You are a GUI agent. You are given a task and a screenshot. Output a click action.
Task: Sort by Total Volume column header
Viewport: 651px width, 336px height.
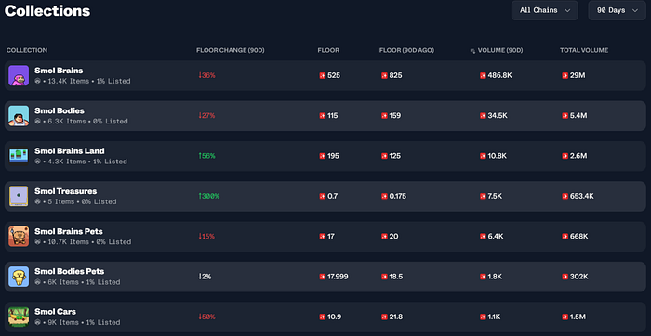[x=584, y=50]
